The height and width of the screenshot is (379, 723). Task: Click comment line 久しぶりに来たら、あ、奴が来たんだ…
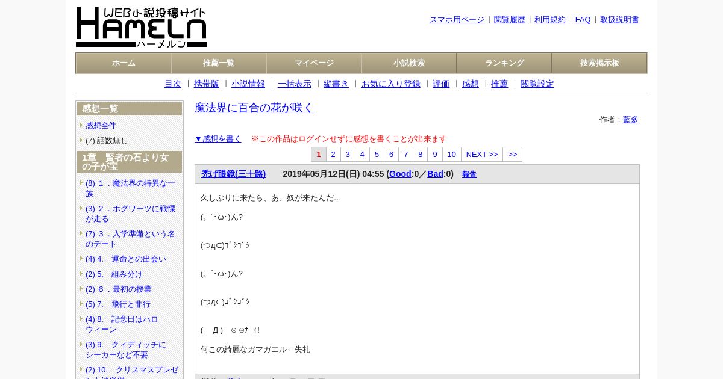tap(271, 198)
